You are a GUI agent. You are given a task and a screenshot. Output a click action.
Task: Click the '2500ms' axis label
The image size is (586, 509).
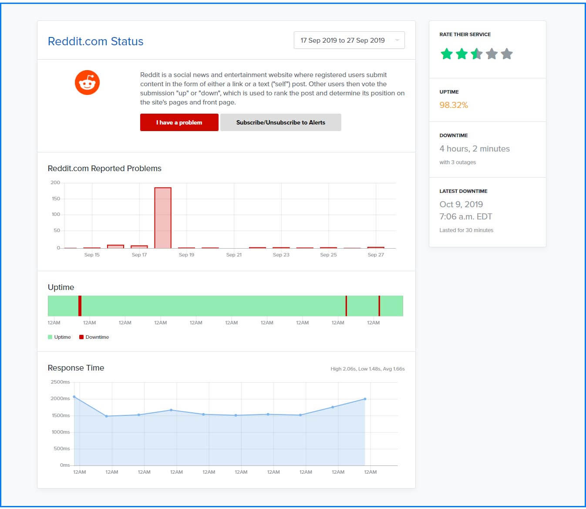(x=60, y=382)
